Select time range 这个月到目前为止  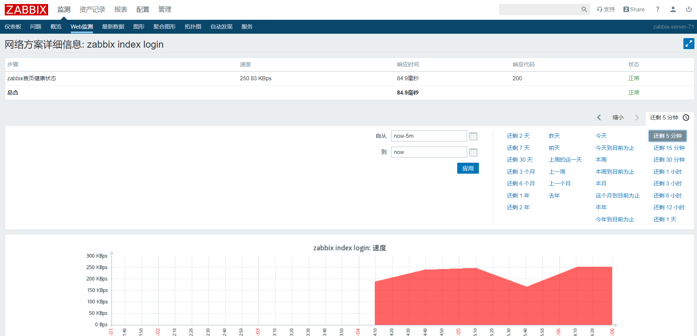click(x=618, y=196)
